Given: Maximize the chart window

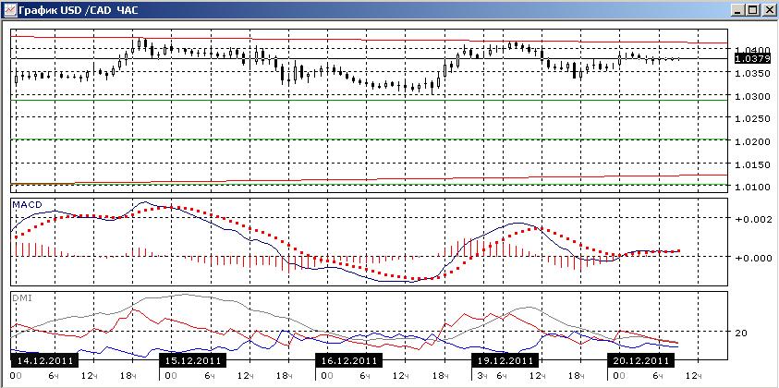Looking at the screenshot, I should pos(752,9).
